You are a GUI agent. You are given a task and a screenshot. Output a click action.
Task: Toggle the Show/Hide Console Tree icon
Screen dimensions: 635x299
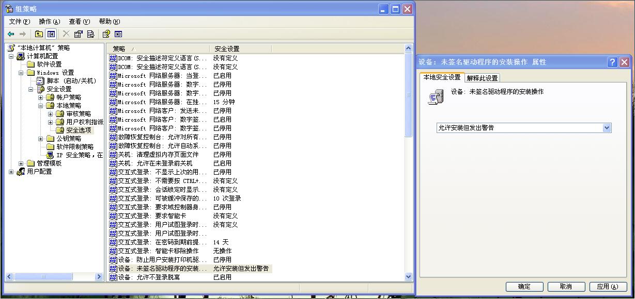[51, 34]
